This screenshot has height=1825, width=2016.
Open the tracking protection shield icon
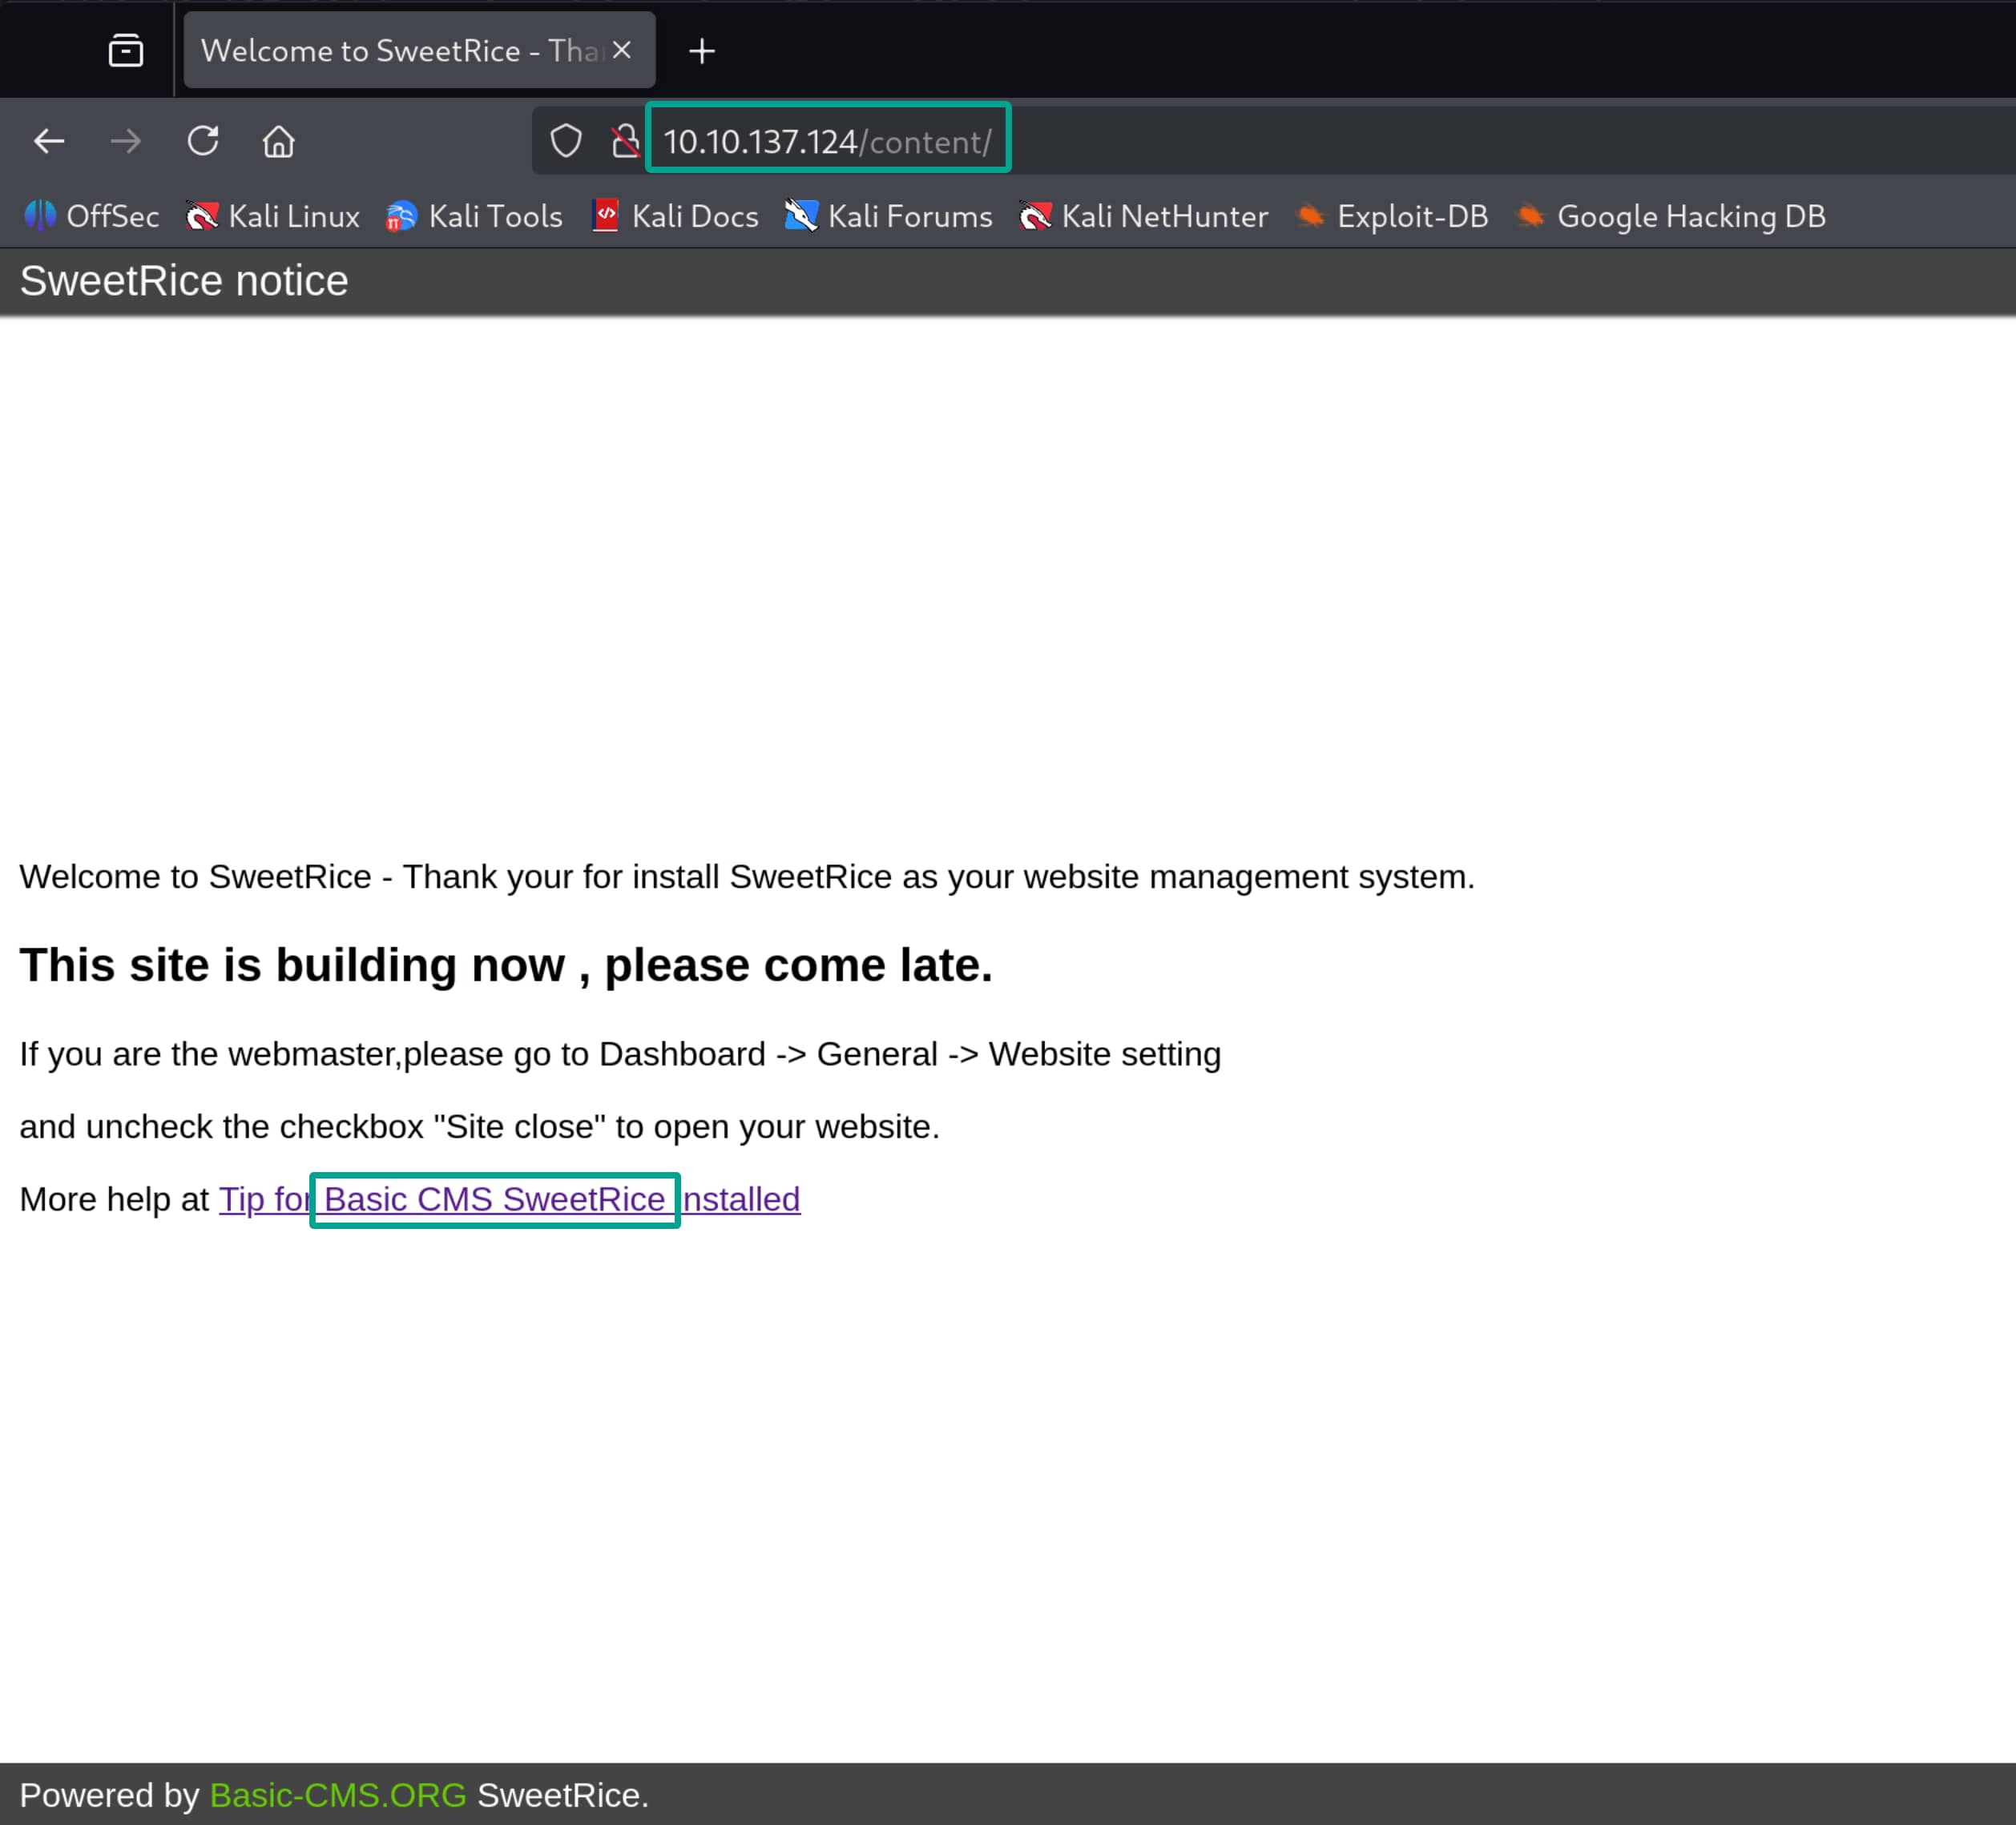(x=566, y=141)
